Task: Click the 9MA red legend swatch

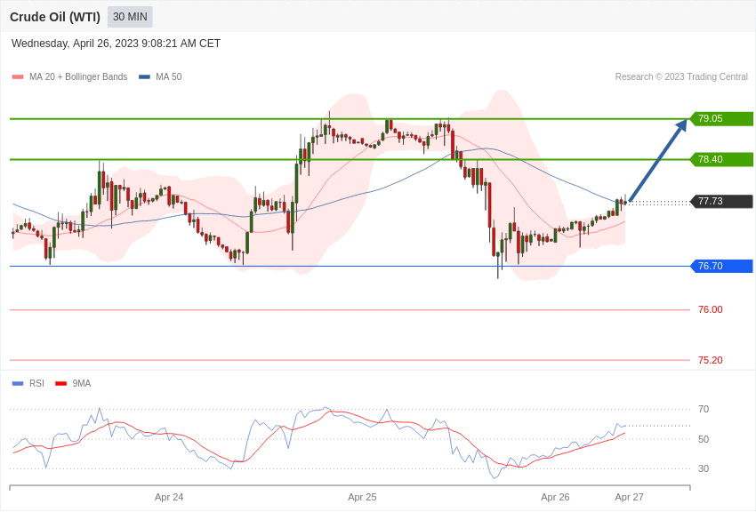Action: 60,384
